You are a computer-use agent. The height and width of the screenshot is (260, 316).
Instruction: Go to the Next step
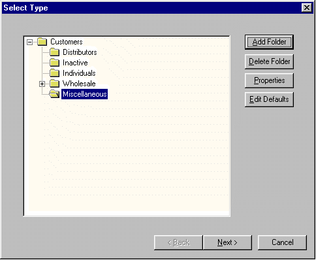click(x=227, y=242)
